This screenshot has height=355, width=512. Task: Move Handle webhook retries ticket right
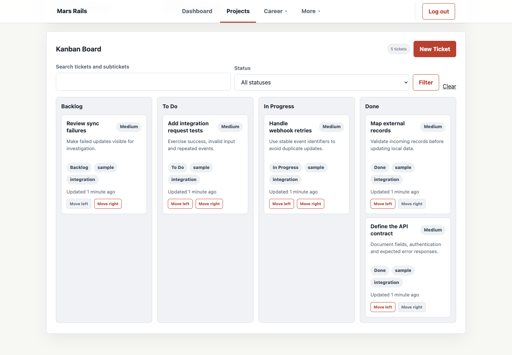point(310,204)
